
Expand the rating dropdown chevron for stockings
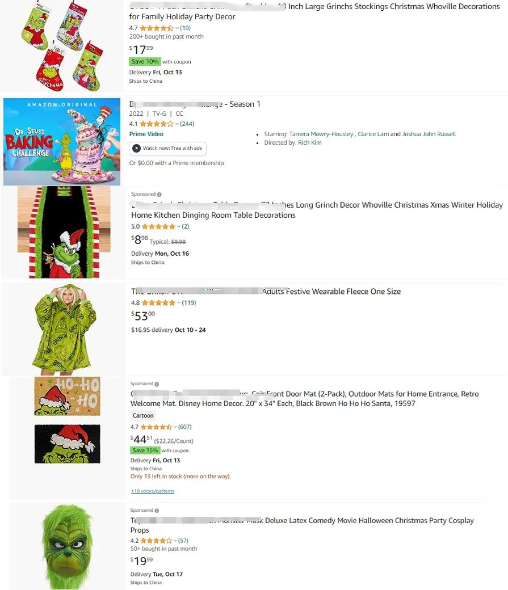[177, 28]
